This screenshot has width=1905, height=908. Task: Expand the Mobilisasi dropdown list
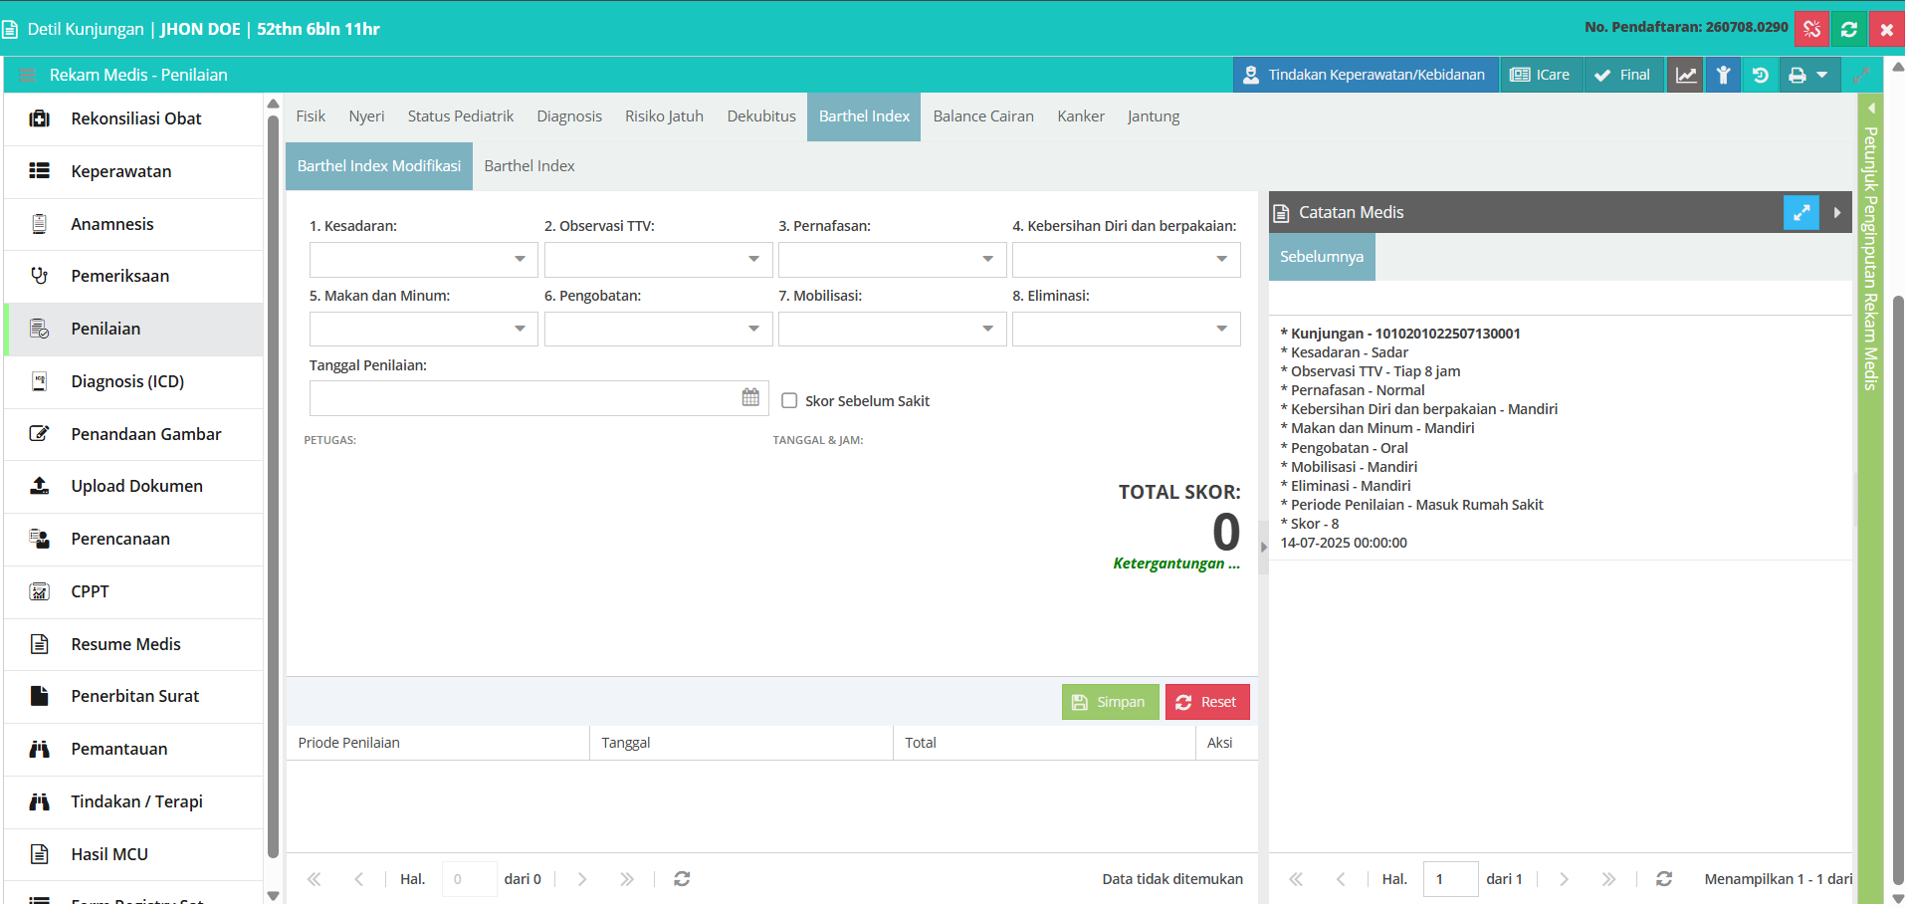tap(892, 329)
